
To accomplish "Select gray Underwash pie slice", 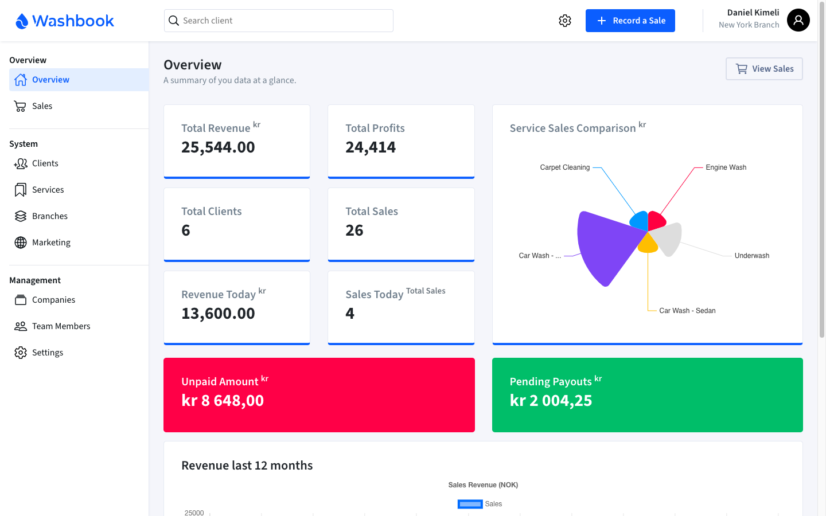I will coord(669,238).
